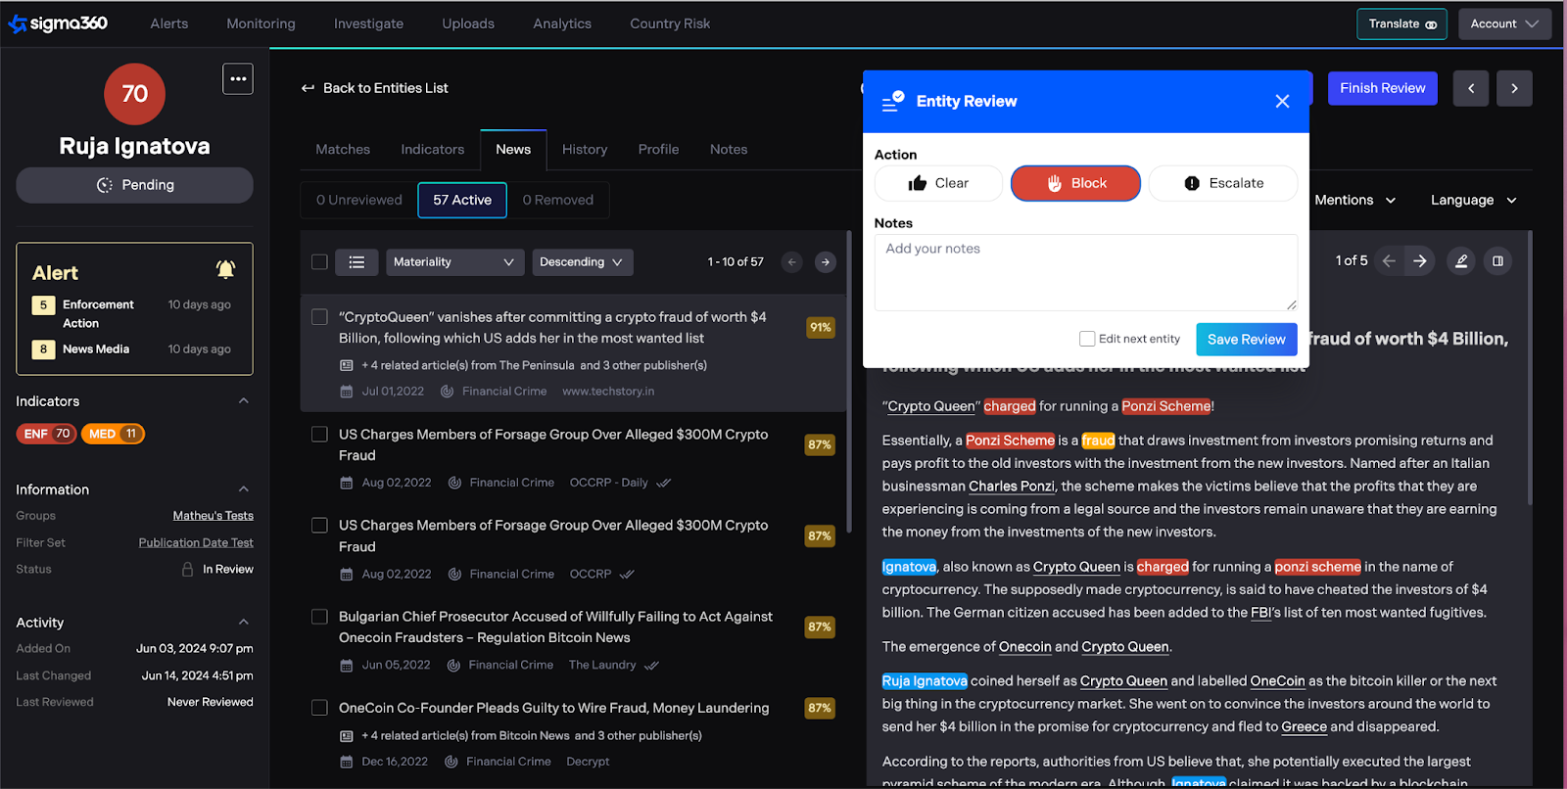Go to next news page arrow
The height and width of the screenshot is (789, 1567).
[826, 262]
